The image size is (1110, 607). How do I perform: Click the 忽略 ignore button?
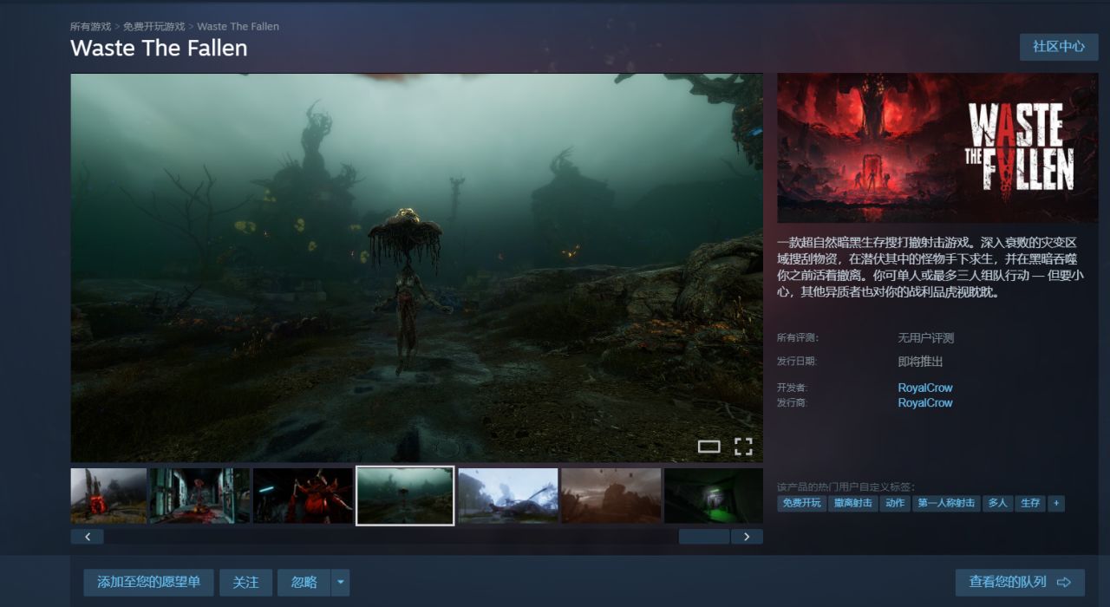pos(304,583)
